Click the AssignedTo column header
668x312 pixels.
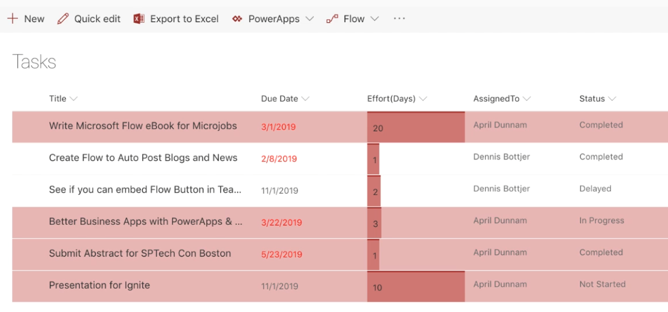[x=497, y=99]
